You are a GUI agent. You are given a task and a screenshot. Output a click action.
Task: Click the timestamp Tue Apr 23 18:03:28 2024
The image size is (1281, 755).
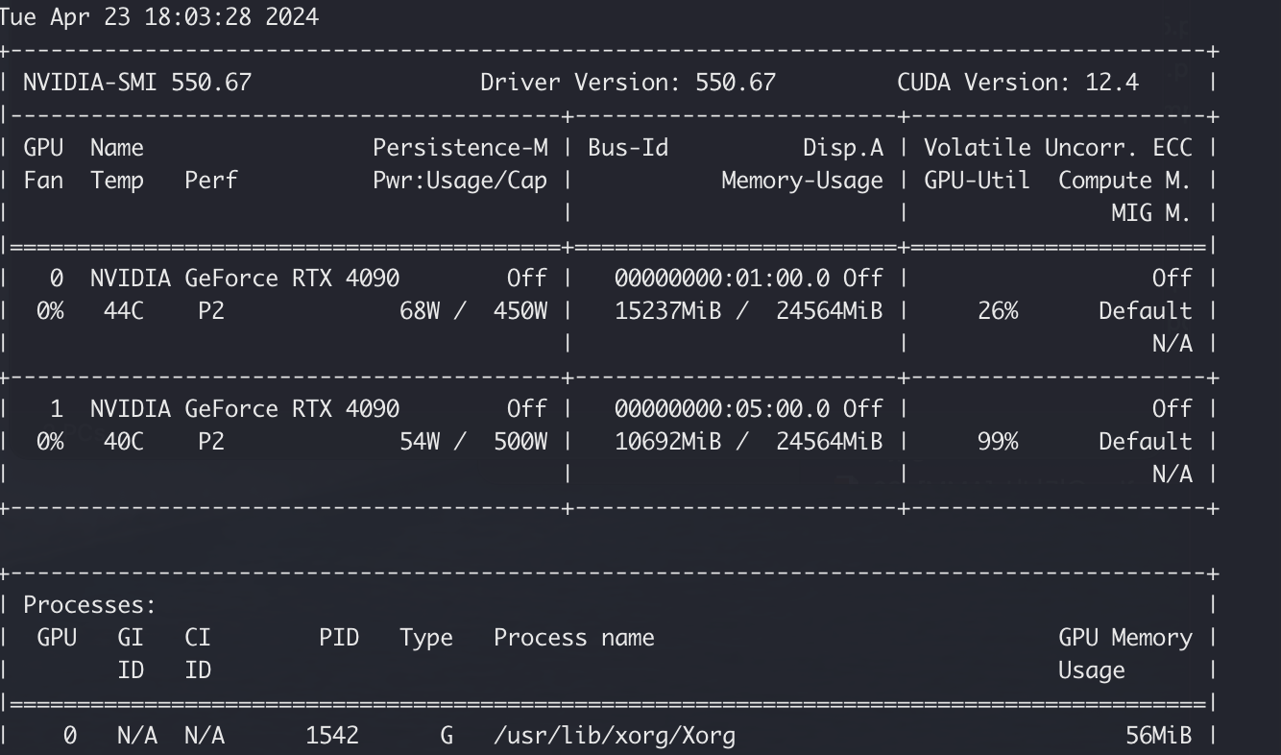click(x=158, y=15)
